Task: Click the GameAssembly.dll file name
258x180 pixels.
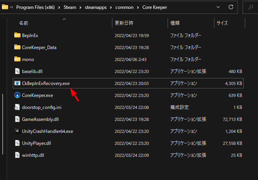Action: click(x=40, y=119)
